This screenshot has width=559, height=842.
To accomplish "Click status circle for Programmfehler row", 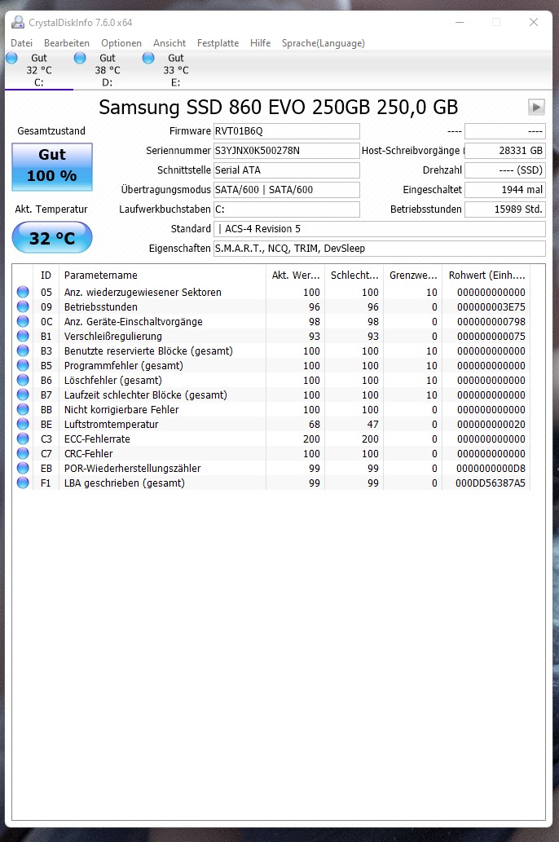I will (x=23, y=365).
